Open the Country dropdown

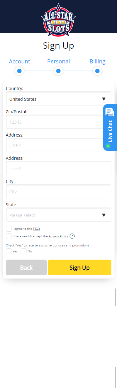point(59,99)
